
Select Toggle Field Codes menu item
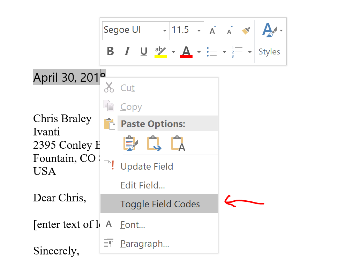[x=160, y=204]
